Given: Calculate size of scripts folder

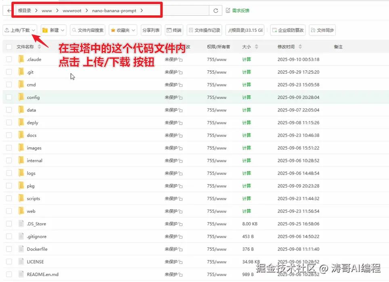Looking at the screenshot, I should pyautogui.click(x=247, y=198).
